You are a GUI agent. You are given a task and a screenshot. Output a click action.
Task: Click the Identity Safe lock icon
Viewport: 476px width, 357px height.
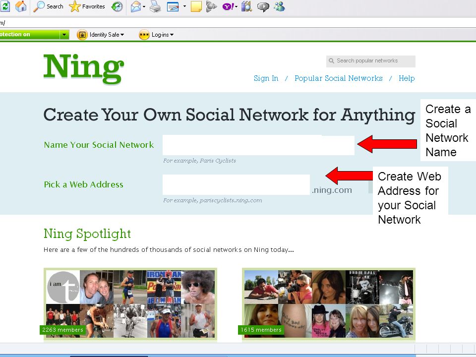[82, 35]
